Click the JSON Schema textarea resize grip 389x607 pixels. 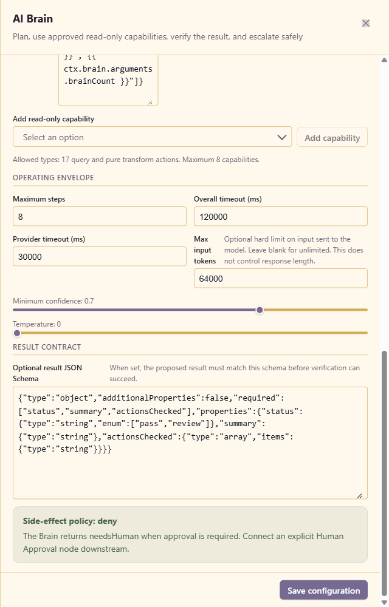pyautogui.click(x=360, y=495)
